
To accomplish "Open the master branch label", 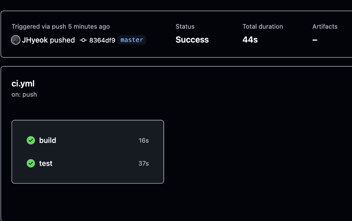I will [x=132, y=40].
